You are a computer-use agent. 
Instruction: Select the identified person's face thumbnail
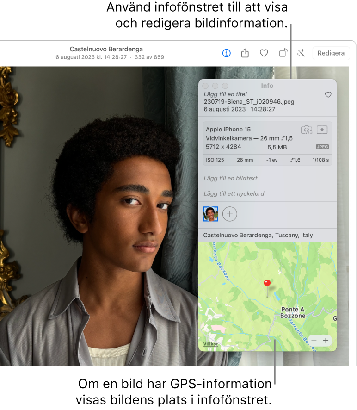click(211, 214)
